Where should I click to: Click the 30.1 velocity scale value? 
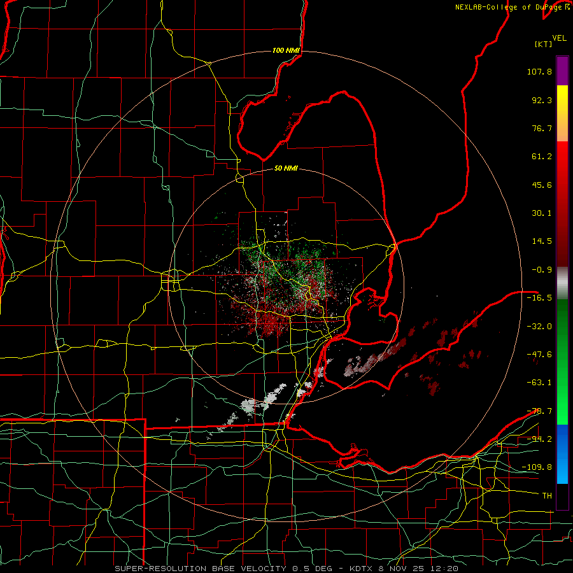click(542, 213)
